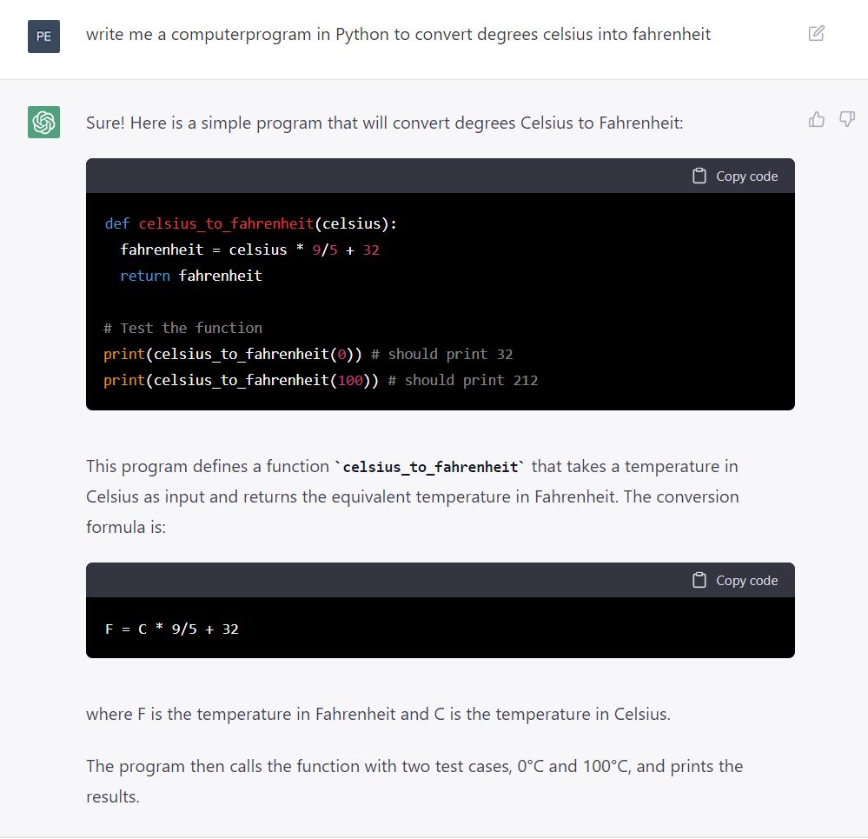Give the response a thumbs down
The image size is (868, 839).
[x=847, y=119]
